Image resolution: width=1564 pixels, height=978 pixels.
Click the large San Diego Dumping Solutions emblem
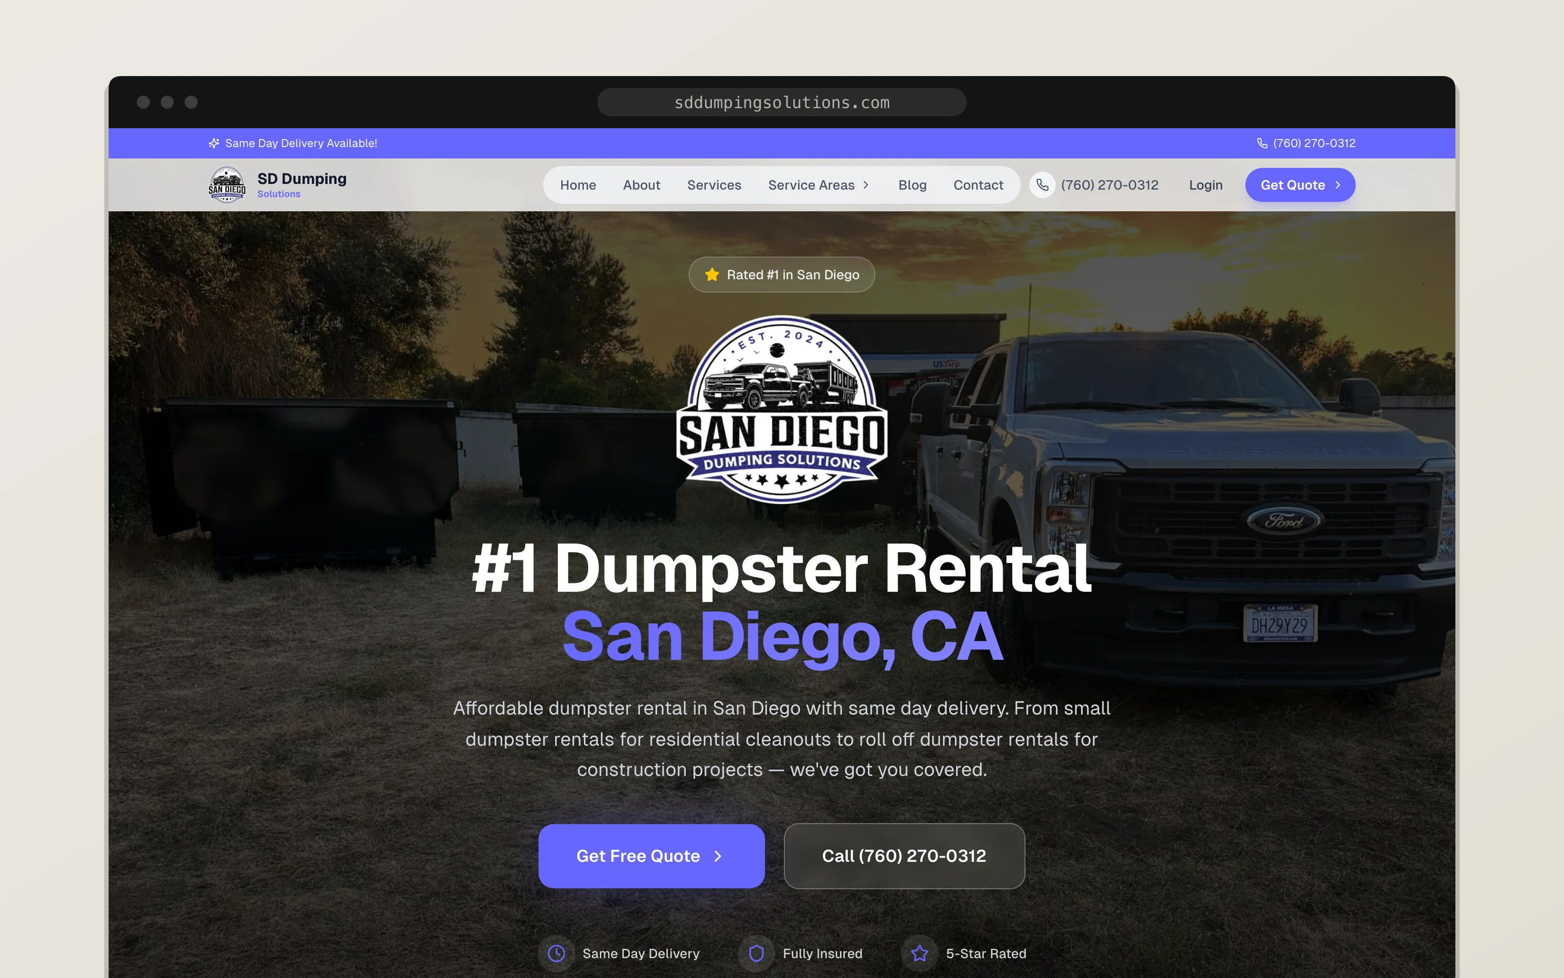(x=782, y=410)
